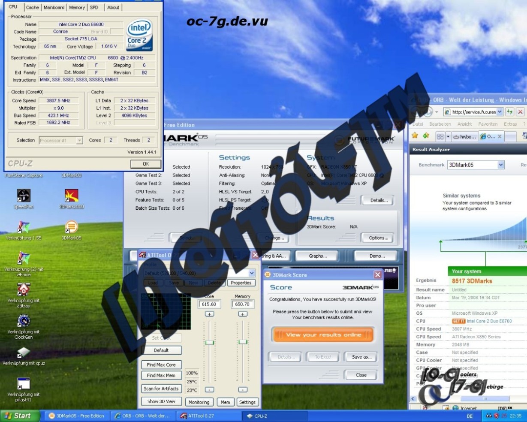Screen dimensions: 527x422
Task: Decrease core clock with minus button
Action: [x=209, y=389]
